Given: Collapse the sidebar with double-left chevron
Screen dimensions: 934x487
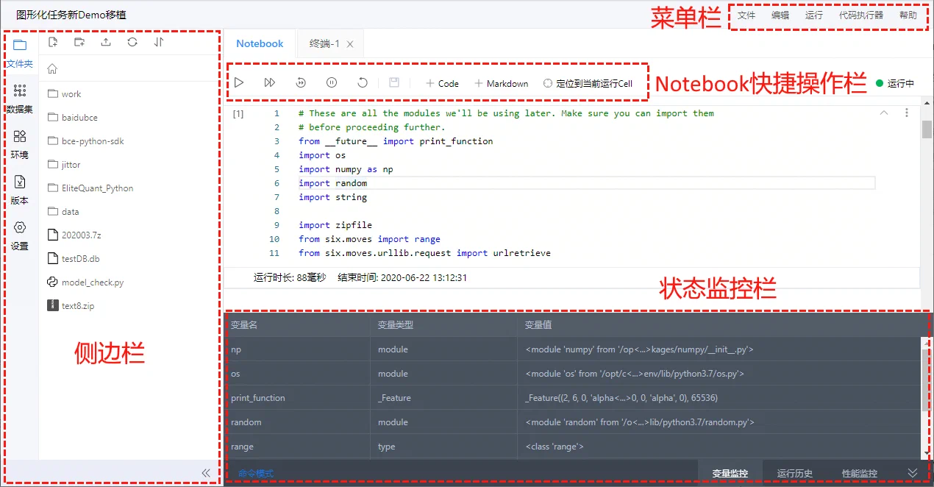Looking at the screenshot, I should tap(206, 473).
